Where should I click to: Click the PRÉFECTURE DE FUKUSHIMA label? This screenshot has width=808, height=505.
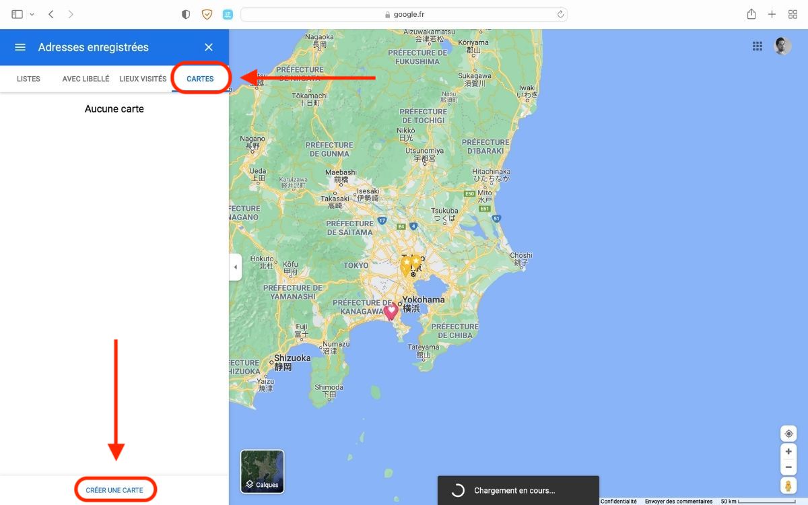[x=417, y=57]
